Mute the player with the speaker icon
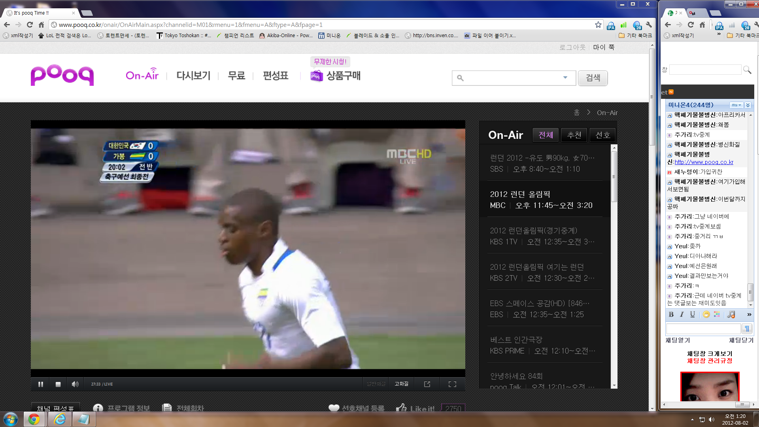This screenshot has width=759, height=427. point(75,384)
